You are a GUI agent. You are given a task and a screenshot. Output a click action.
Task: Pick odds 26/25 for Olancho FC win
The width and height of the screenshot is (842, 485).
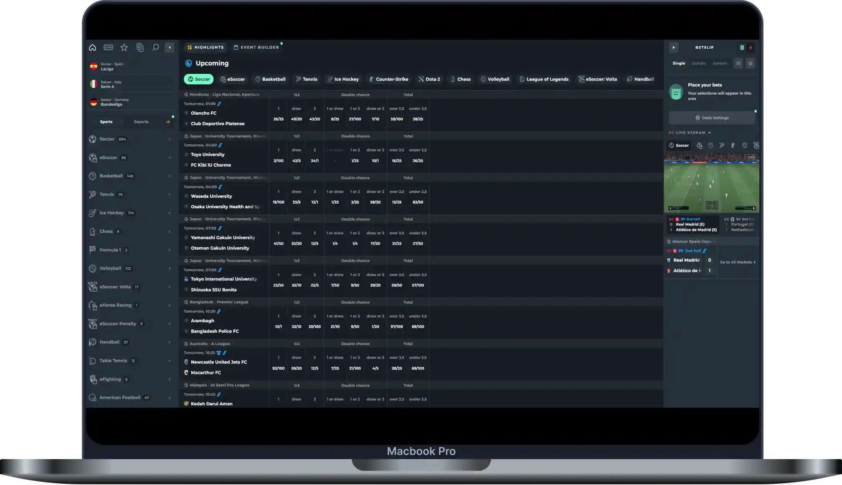click(278, 119)
